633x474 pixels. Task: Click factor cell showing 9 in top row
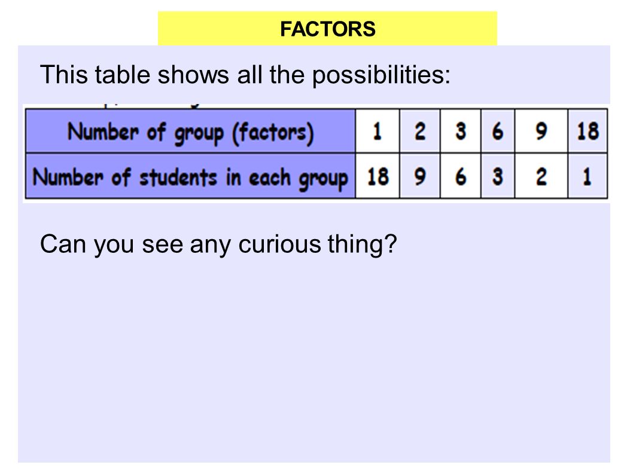(541, 131)
